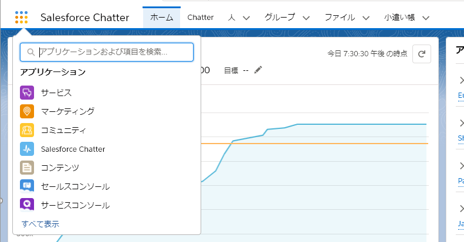Click the Salesforce Chatter app icon in list
This screenshot has height=242, width=464.
click(27, 149)
